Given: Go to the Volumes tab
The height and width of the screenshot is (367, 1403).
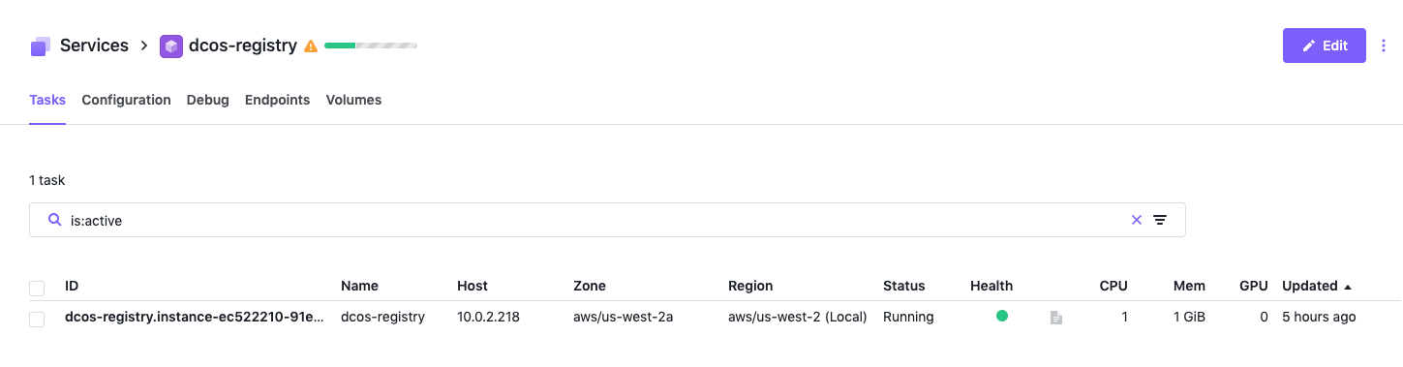Looking at the screenshot, I should pos(353,100).
